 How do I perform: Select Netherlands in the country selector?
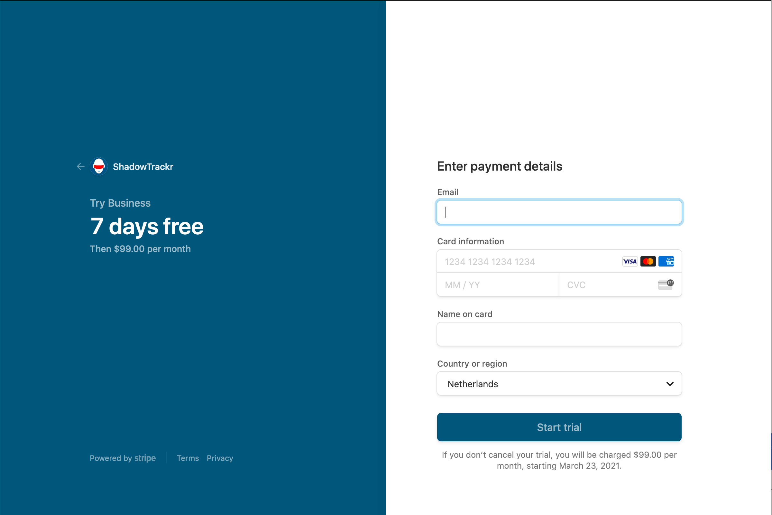[x=559, y=384]
